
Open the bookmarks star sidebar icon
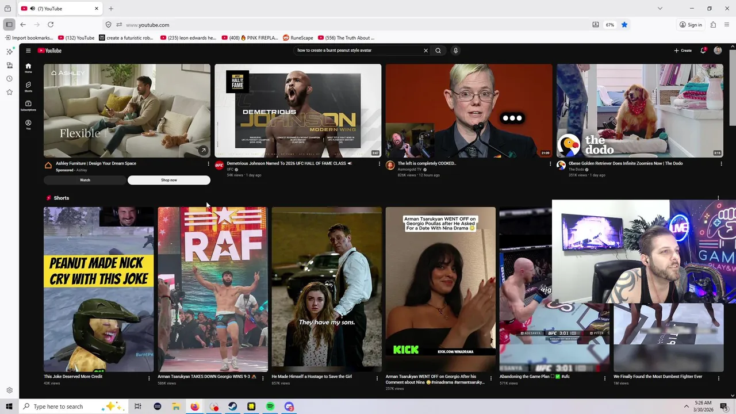[x=9, y=92]
